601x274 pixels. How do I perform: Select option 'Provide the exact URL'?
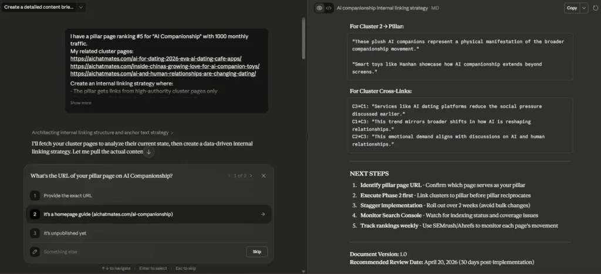pos(148,195)
